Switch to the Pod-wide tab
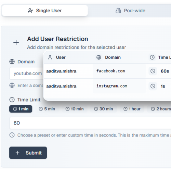The height and width of the screenshot is (171, 171). click(x=130, y=11)
